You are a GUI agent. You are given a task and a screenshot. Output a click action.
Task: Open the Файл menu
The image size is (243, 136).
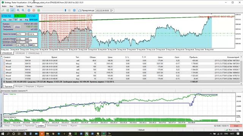tap(4, 6)
